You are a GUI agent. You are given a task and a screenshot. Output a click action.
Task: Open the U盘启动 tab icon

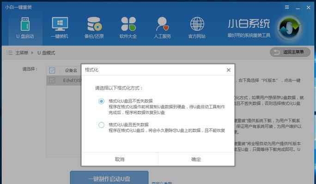tap(25, 24)
